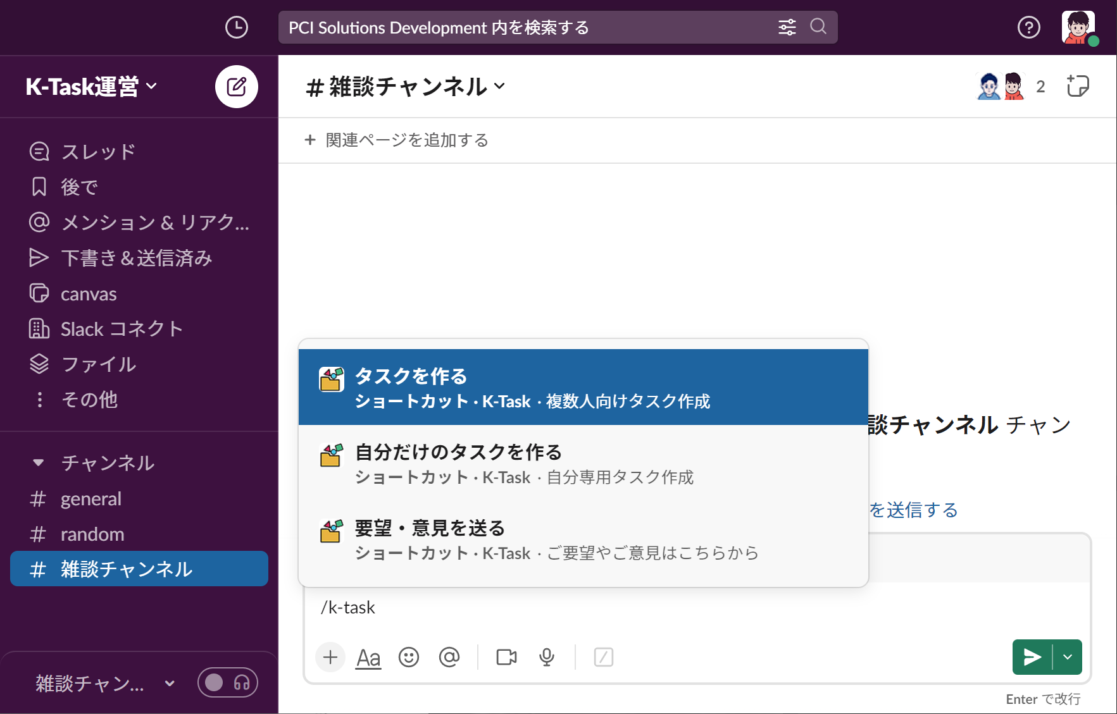The image size is (1117, 714).
Task: Open the K-Task運営 workspace menu
Action: pyautogui.click(x=89, y=87)
